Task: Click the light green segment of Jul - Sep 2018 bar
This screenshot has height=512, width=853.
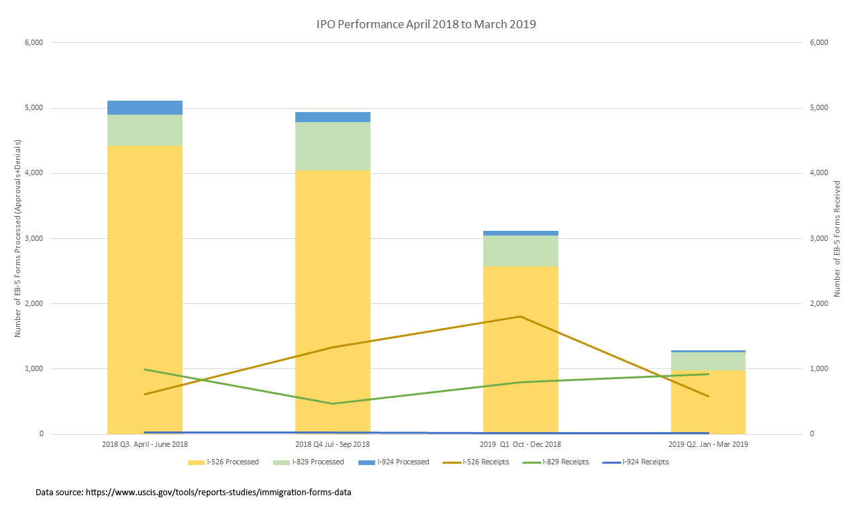Action: (x=333, y=146)
